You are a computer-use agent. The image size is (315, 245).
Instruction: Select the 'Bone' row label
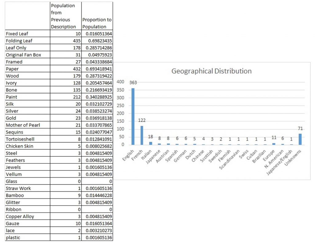tap(27, 90)
